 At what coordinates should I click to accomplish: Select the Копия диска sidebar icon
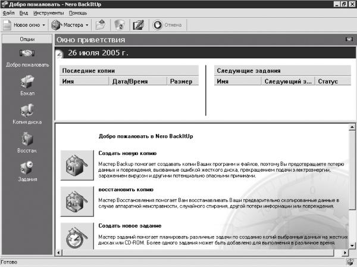point(27,111)
